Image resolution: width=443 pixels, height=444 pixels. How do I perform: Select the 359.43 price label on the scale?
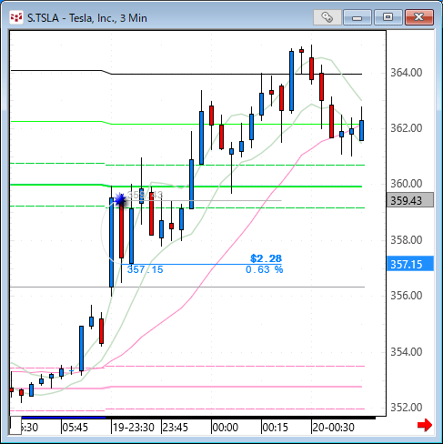tap(410, 200)
